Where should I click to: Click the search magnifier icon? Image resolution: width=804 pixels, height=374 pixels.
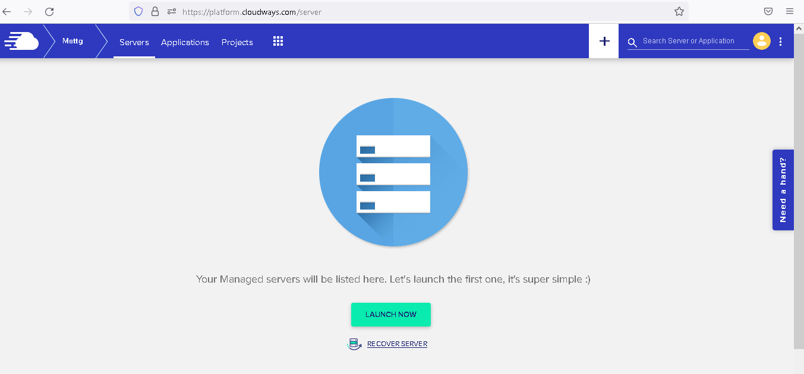[632, 42]
